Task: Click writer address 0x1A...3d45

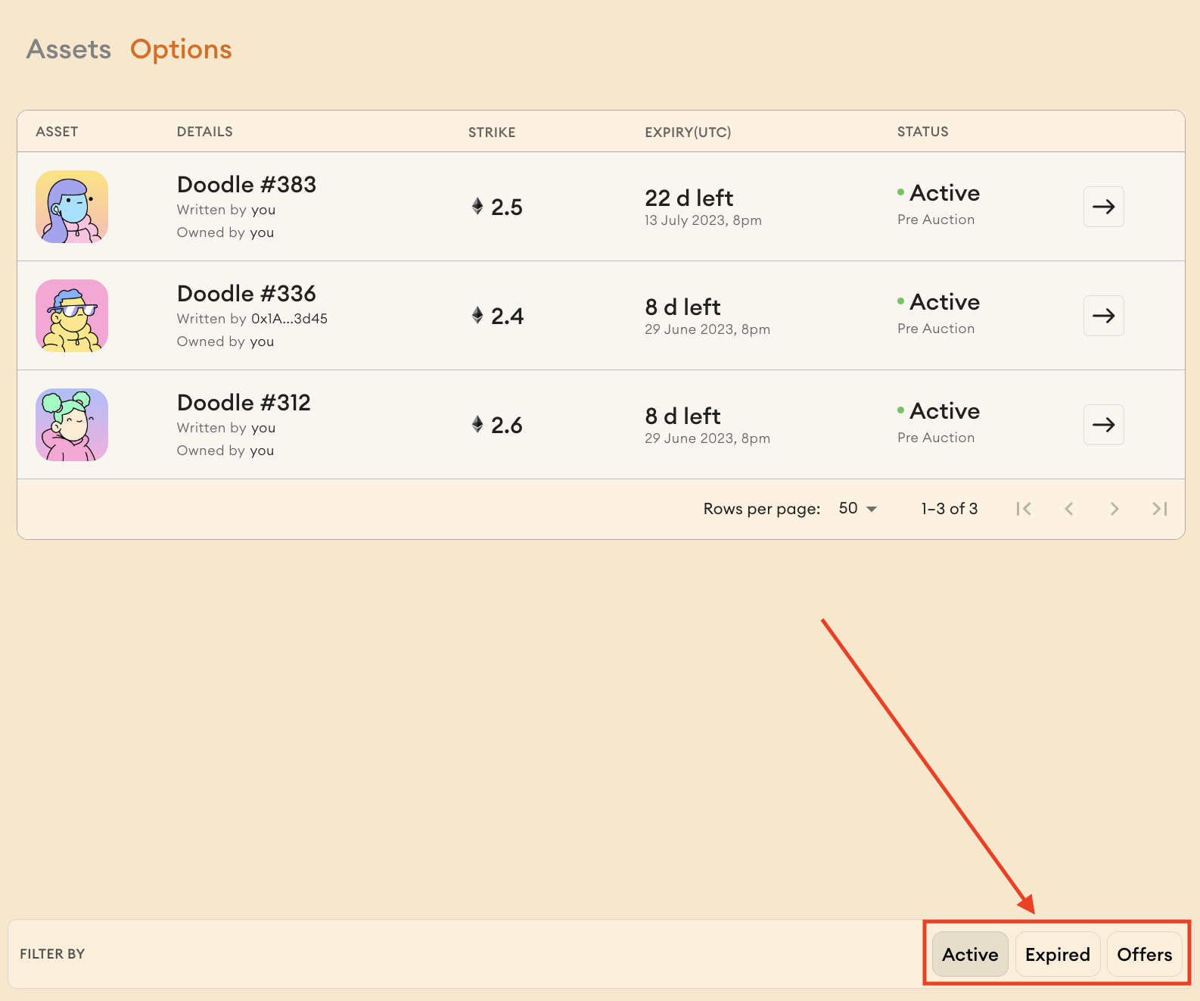Action: pos(289,319)
